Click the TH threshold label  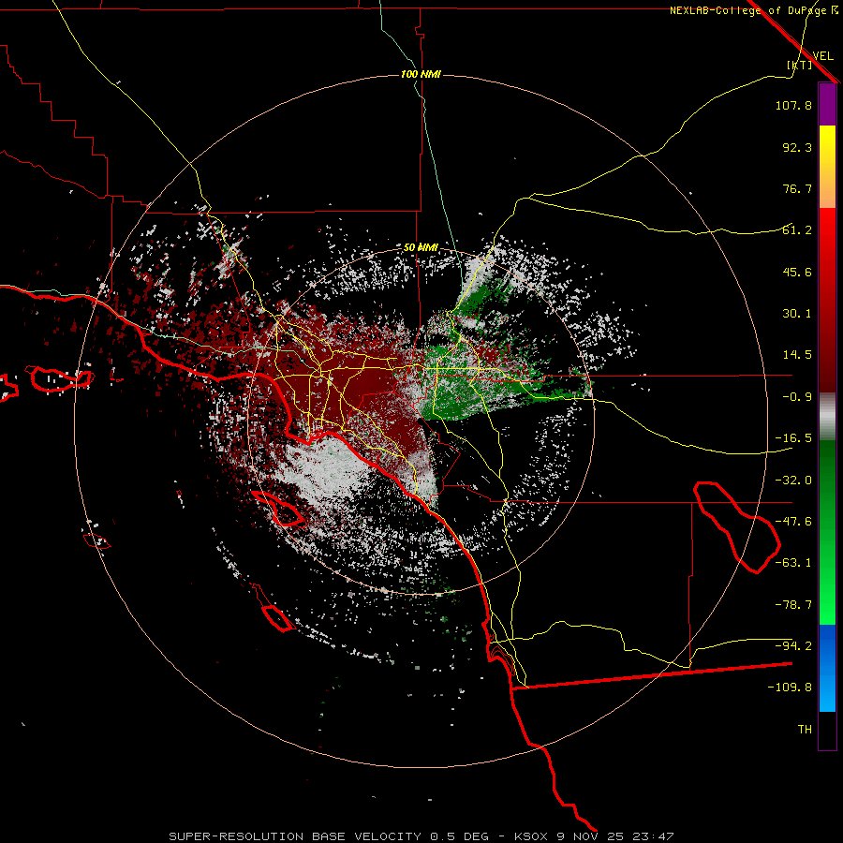[x=805, y=729]
